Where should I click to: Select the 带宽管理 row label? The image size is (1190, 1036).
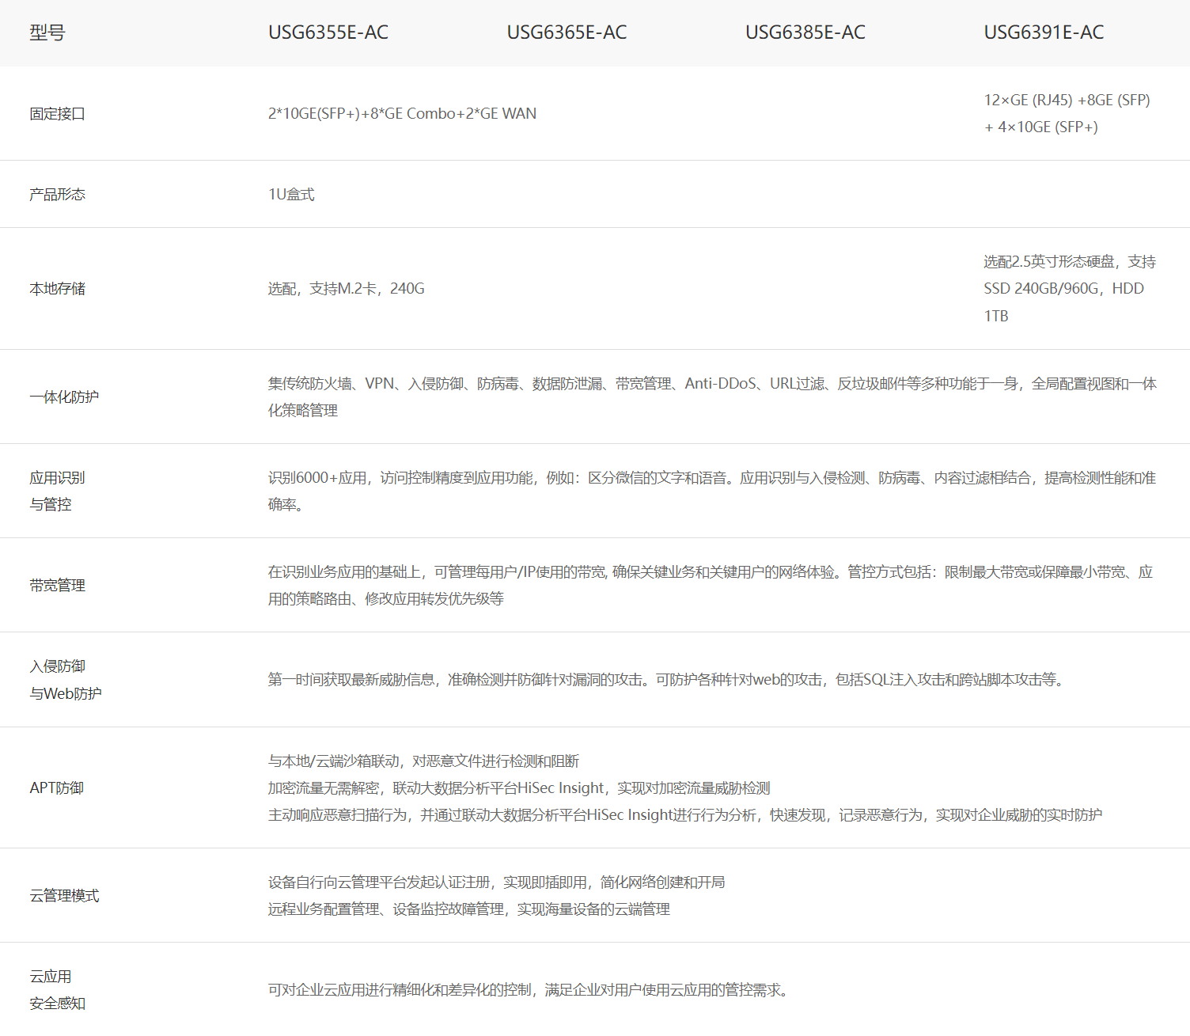pos(57,585)
